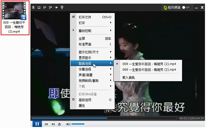
Task: Click the eject/open file icon
Action: [59, 124]
